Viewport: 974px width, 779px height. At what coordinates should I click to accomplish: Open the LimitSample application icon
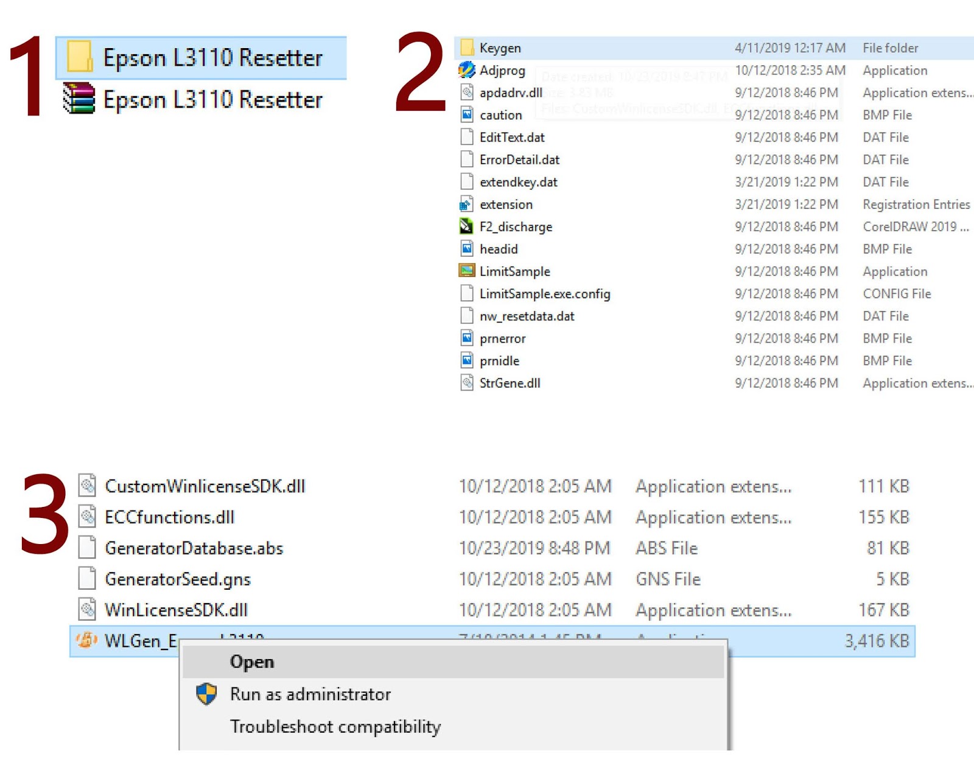466,271
